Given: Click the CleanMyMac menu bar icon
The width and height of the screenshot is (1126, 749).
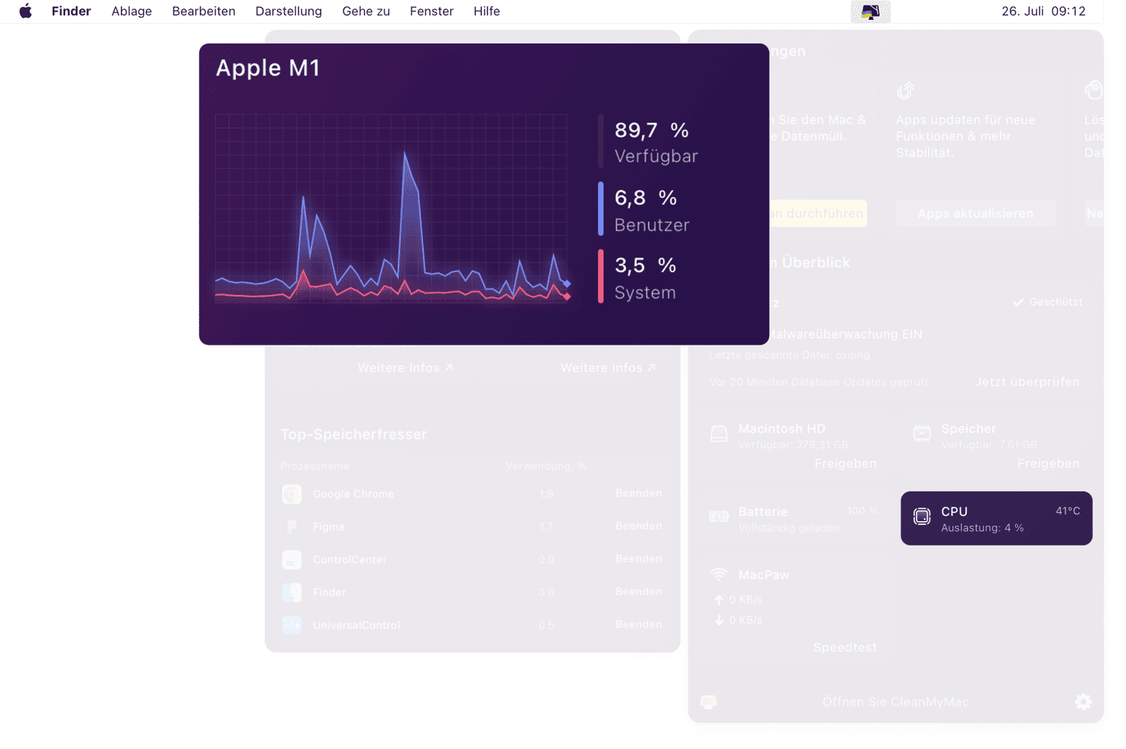Looking at the screenshot, I should click(x=871, y=11).
